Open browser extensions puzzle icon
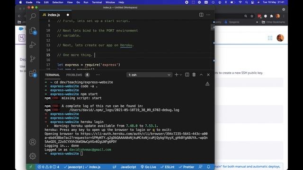Viewport: 303px width, 170px height. click(x=271, y=16)
